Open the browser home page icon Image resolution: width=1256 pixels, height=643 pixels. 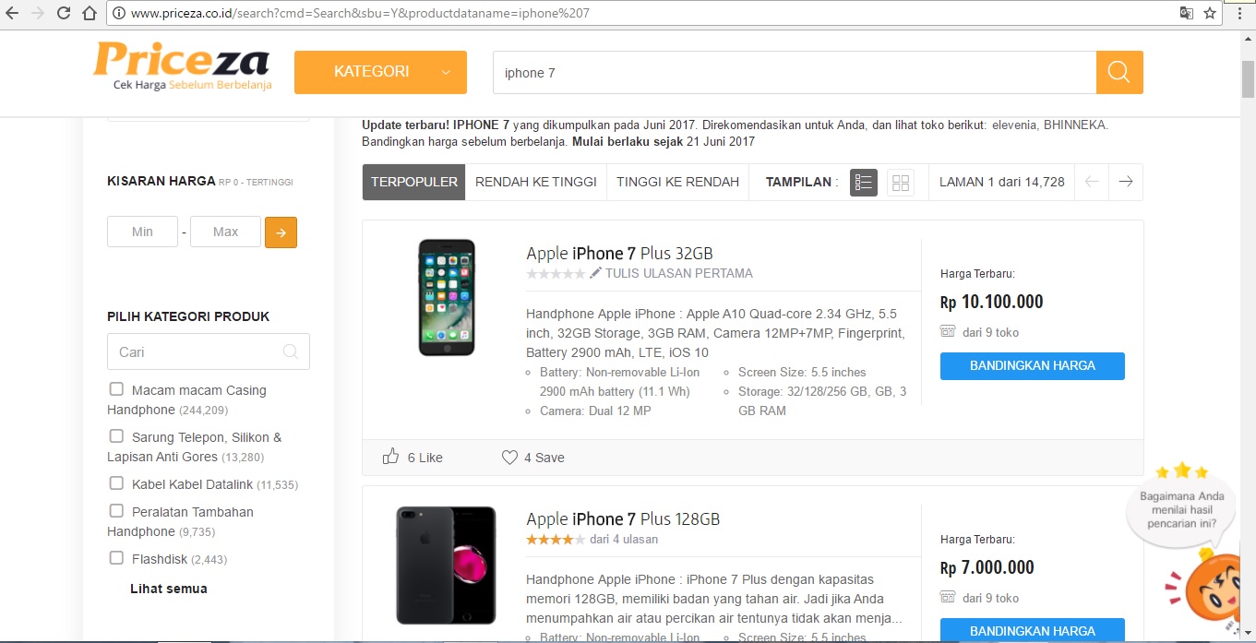point(90,14)
